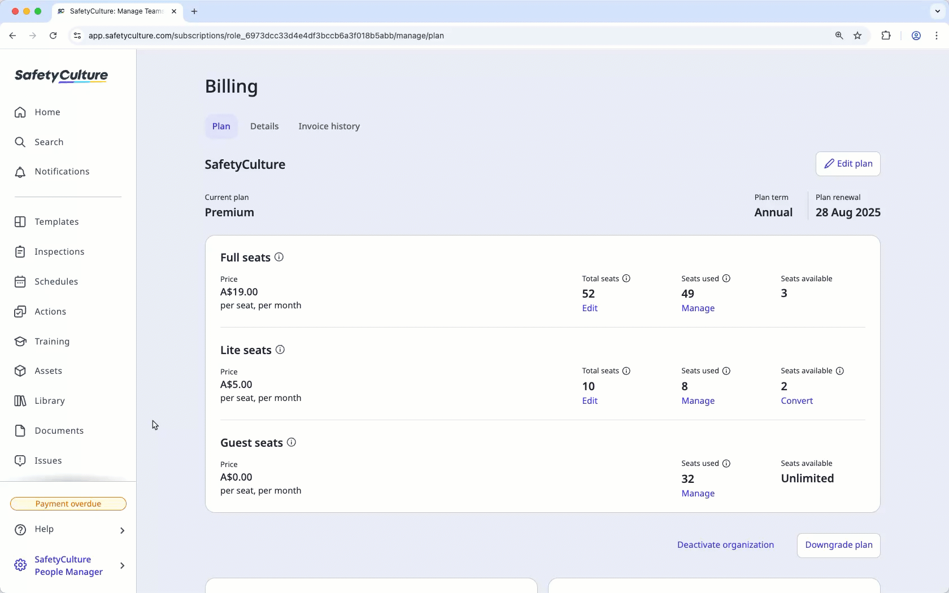This screenshot has width=949, height=593.
Task: Convert available Lite seats
Action: tap(797, 401)
